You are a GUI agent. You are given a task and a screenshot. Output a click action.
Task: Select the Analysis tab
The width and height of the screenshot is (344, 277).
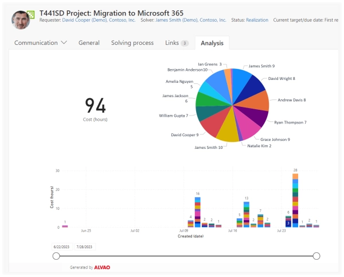(x=212, y=43)
